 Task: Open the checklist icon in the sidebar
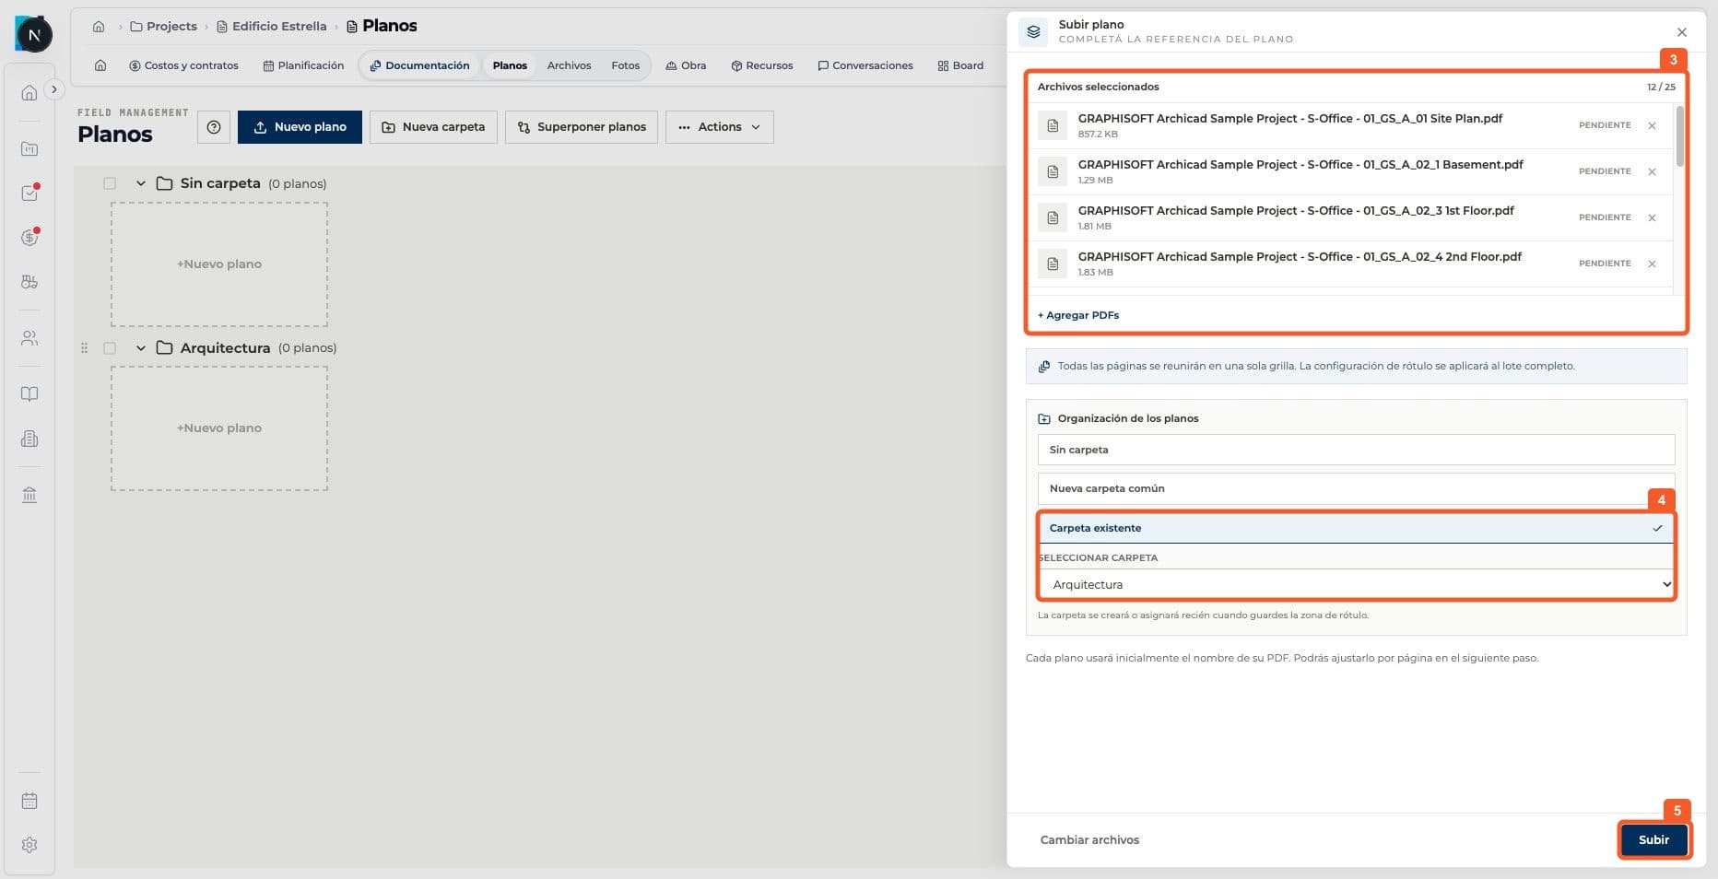[x=29, y=193]
